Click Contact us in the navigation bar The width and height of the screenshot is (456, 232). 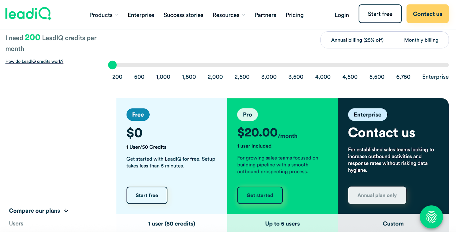427,13
